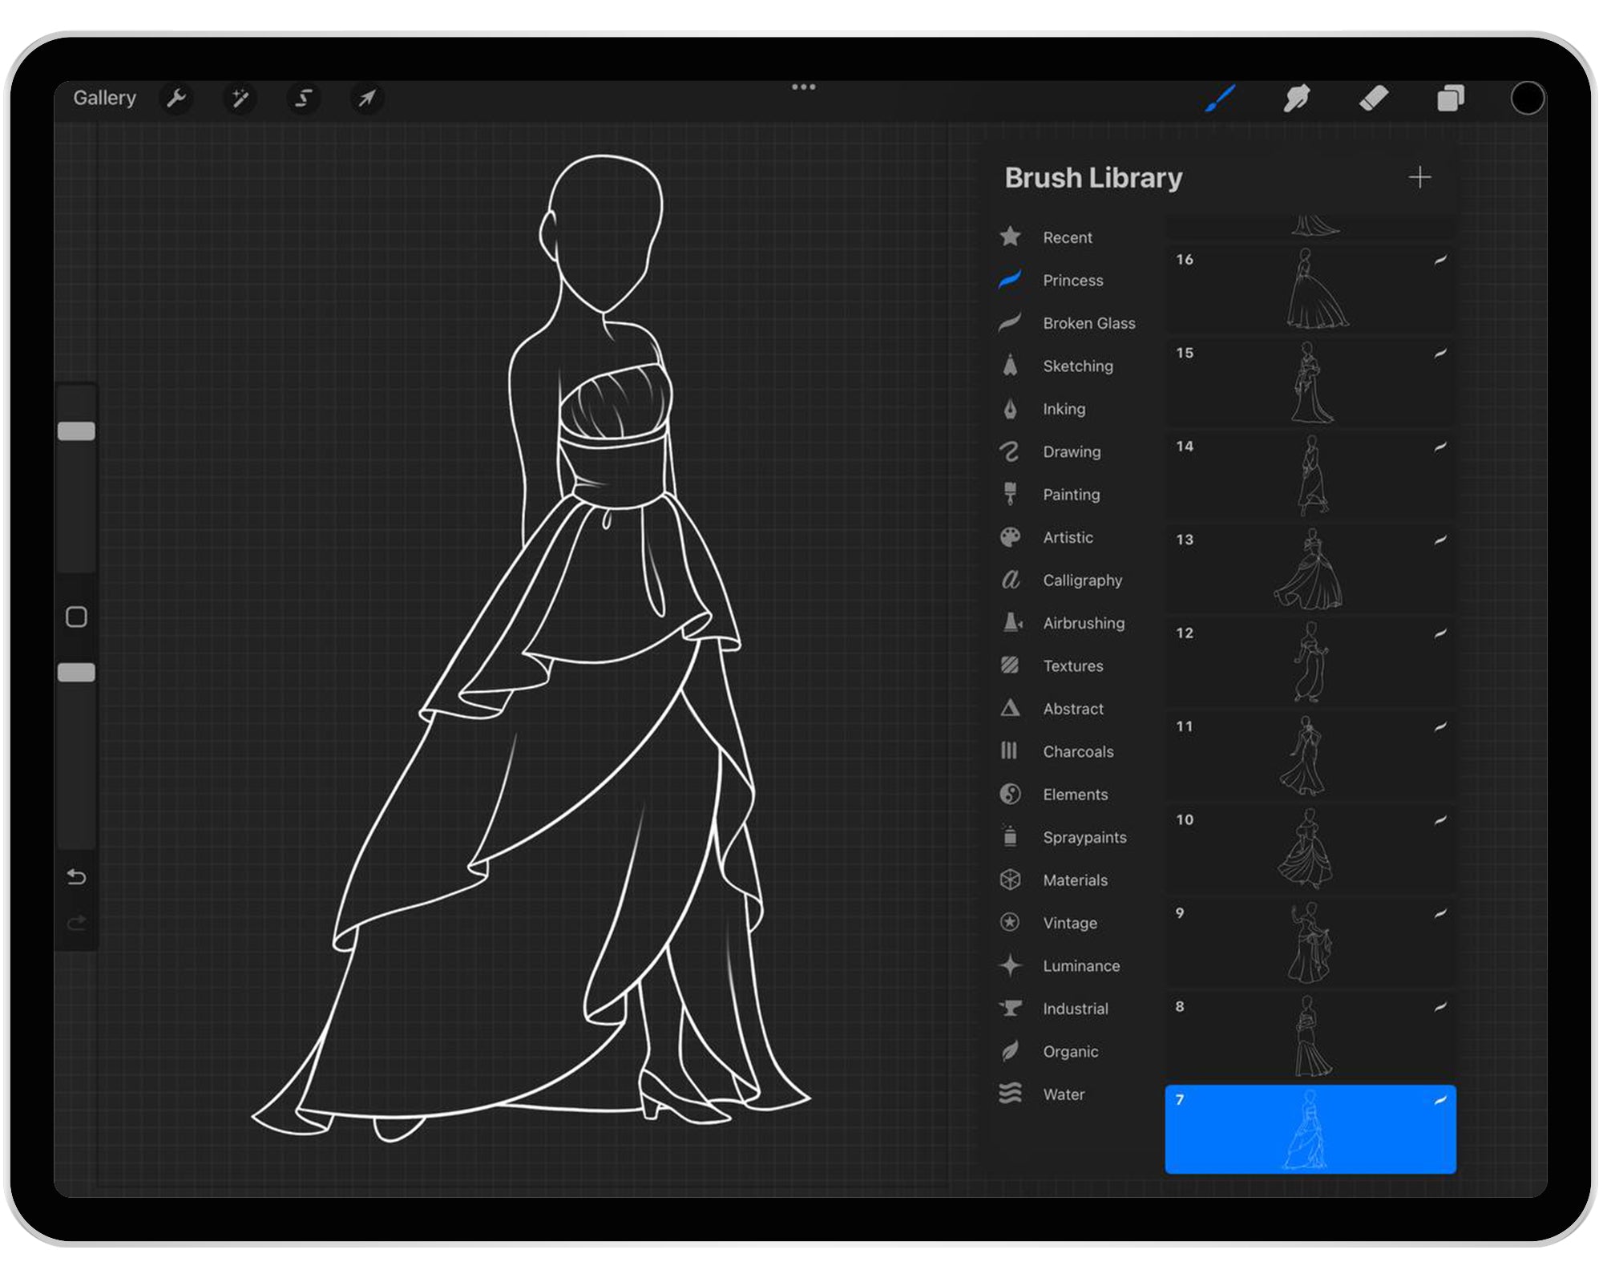Open the Broken Glass brush set
This screenshot has height=1274, width=1603.
pos(1088,323)
